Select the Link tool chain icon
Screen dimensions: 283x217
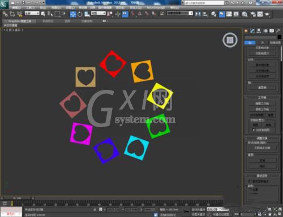[x=5, y=14]
